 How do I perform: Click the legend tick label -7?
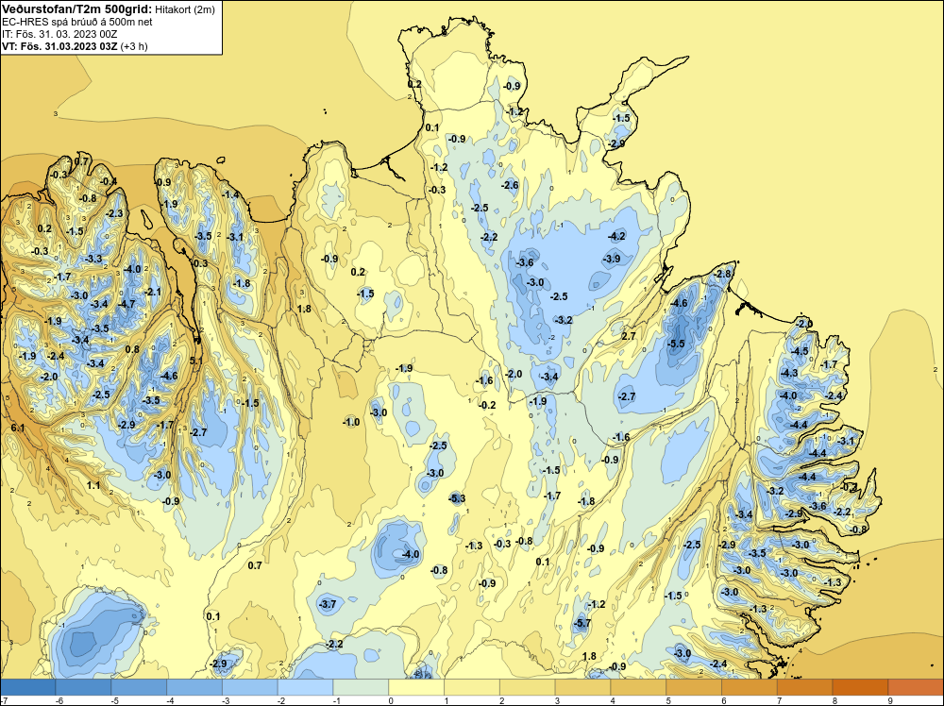click(x=4, y=700)
